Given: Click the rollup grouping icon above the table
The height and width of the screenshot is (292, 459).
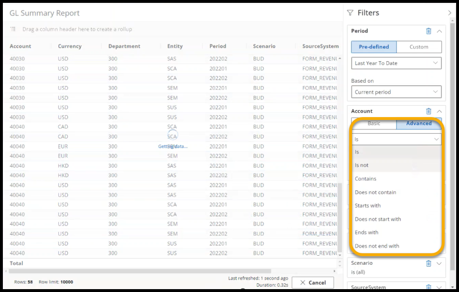Looking at the screenshot, I should (x=13, y=30).
